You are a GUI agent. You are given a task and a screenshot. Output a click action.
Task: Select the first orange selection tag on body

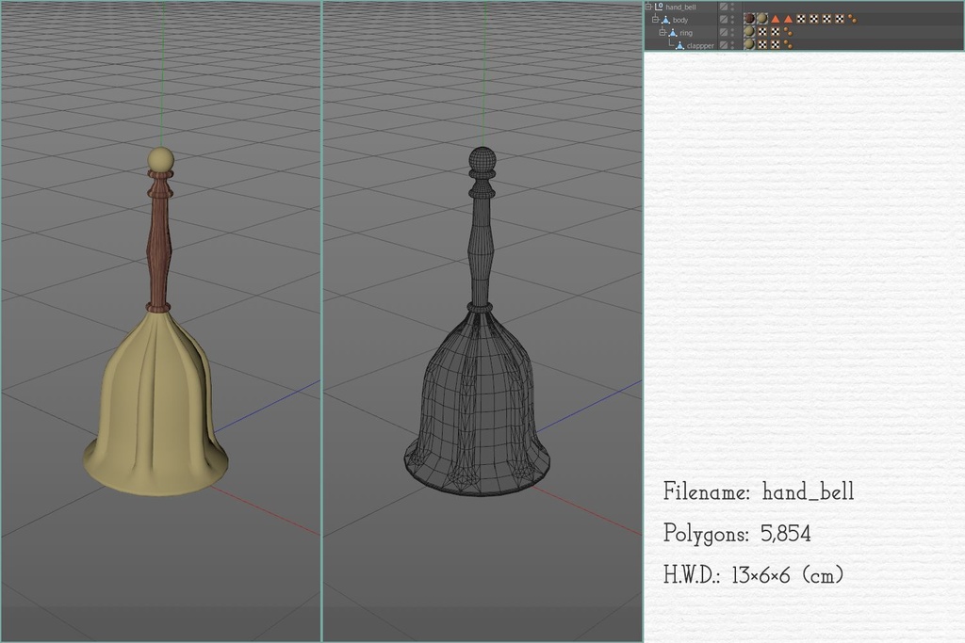point(776,19)
